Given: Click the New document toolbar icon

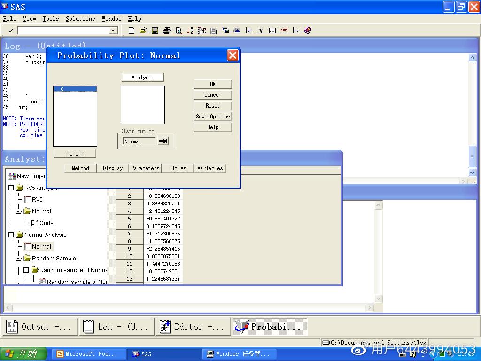Looking at the screenshot, I should click(x=132, y=31).
